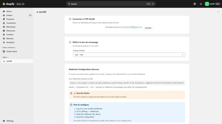
Task: Open the Sidekick assistant icon in top bar
Action: pos(195,4)
